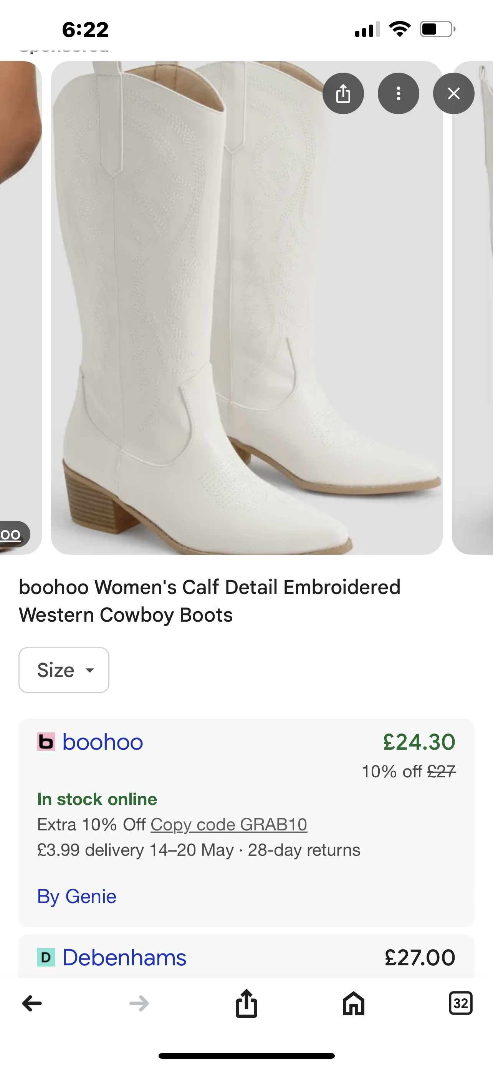Copy code GRAB10 discount link
The height and width of the screenshot is (1068, 493).
pos(228,824)
